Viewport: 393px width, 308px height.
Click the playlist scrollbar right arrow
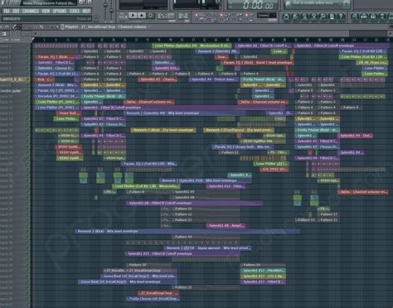point(391,34)
